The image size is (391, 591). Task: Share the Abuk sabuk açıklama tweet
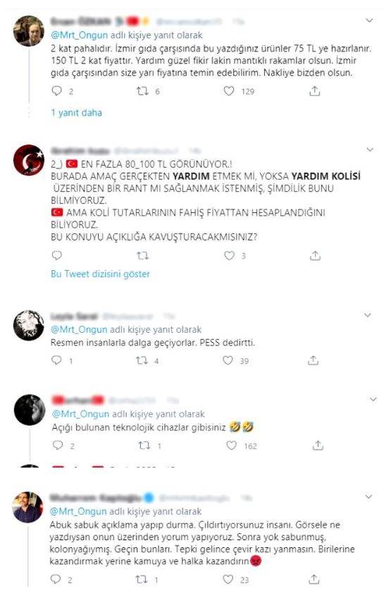pos(314,579)
